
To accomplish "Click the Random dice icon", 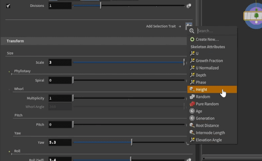I will click(x=192, y=97).
